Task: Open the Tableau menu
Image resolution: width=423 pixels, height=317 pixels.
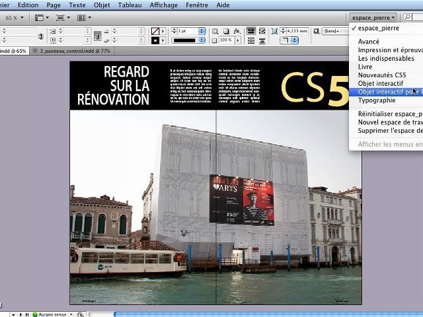Action: 130,5
